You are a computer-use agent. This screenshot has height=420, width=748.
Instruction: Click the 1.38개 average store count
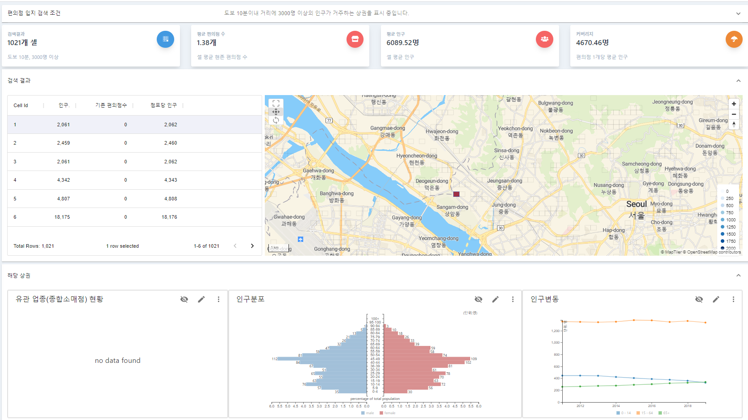[x=206, y=42]
